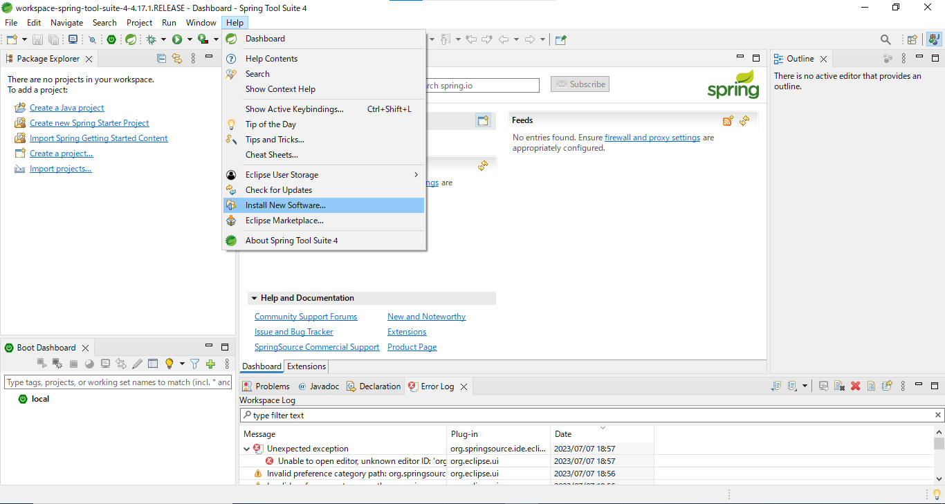The height and width of the screenshot is (504, 945).
Task: Maximize the Outline panel
Action: coord(935,57)
